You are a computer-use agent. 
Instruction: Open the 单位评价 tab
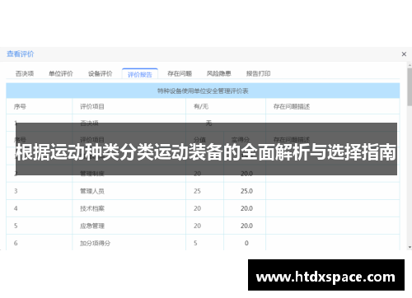click(61, 73)
